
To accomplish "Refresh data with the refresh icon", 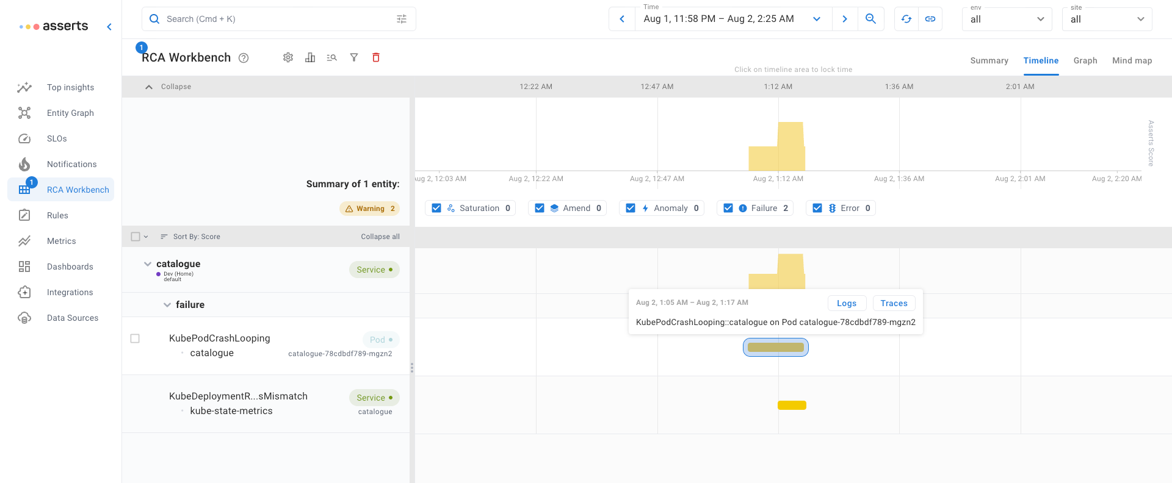I will click(x=906, y=19).
